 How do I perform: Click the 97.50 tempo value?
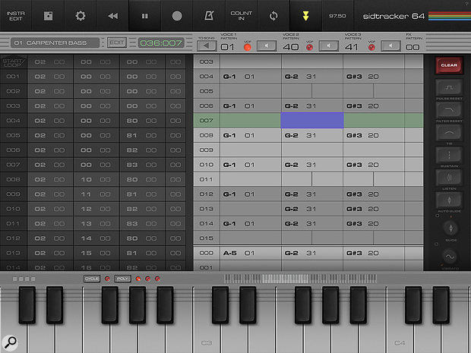click(x=337, y=16)
